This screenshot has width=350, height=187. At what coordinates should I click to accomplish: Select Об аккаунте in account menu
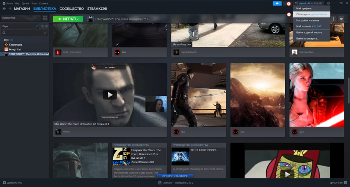tap(312, 14)
